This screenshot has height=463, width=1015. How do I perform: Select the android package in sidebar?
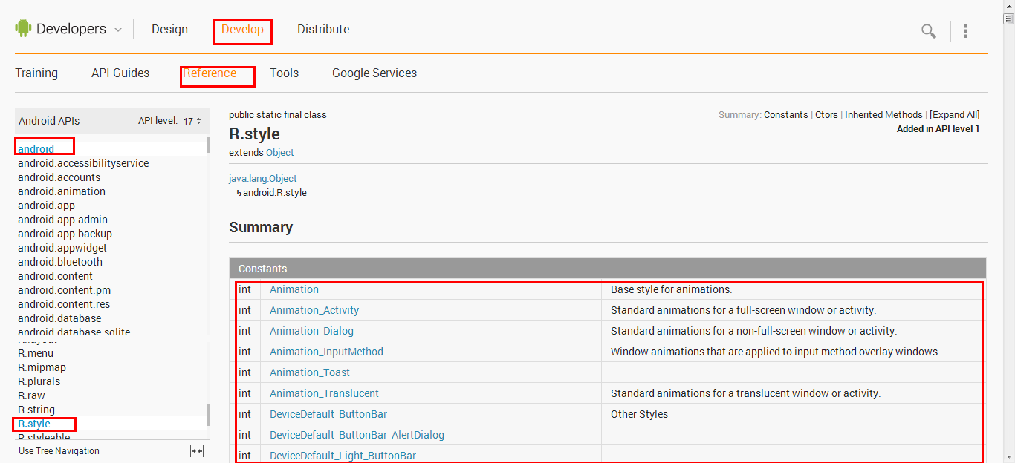(36, 149)
